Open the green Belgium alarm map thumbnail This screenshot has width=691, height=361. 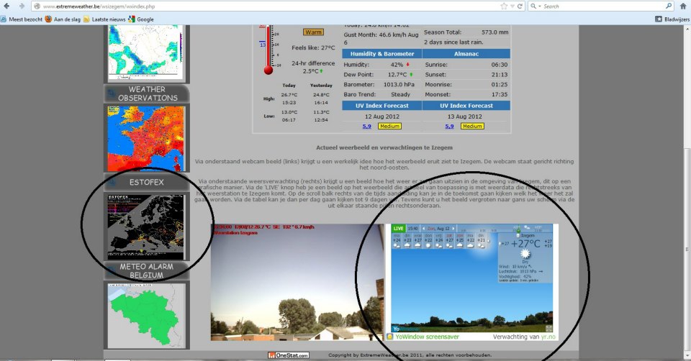[146, 315]
